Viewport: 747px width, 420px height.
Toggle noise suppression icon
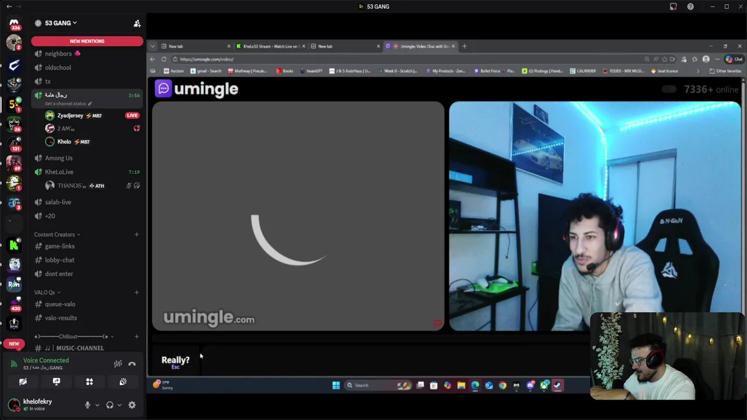click(118, 364)
